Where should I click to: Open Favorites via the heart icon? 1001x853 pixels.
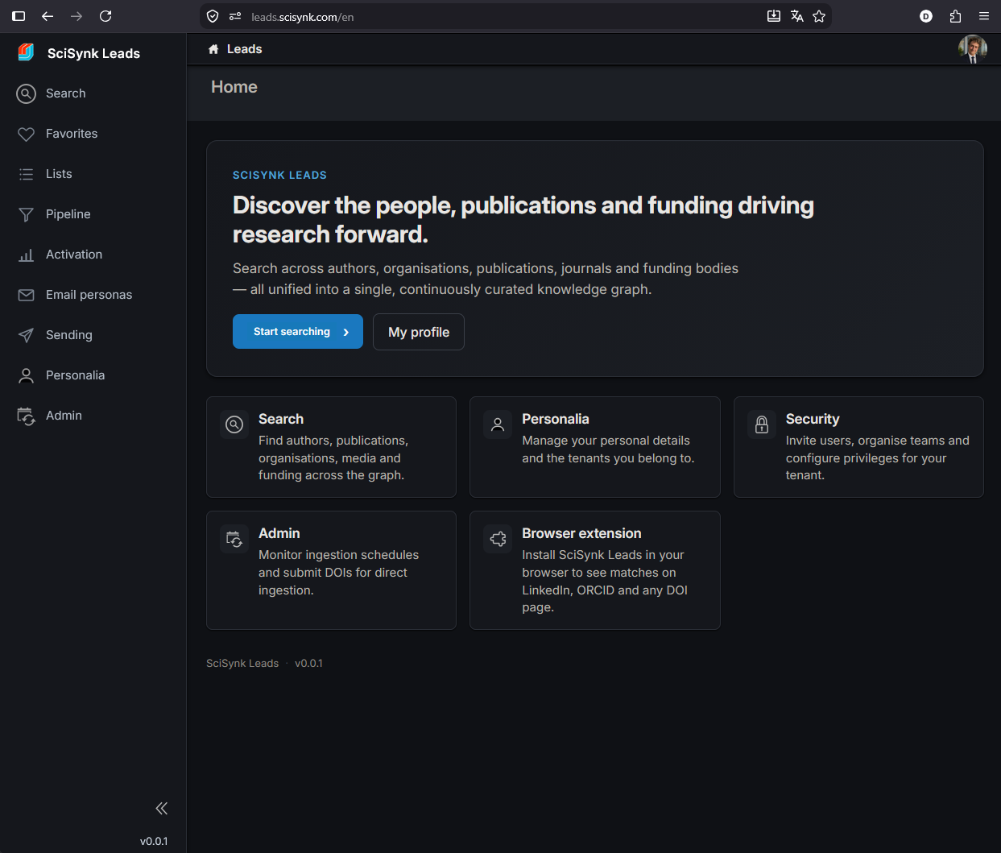point(27,134)
